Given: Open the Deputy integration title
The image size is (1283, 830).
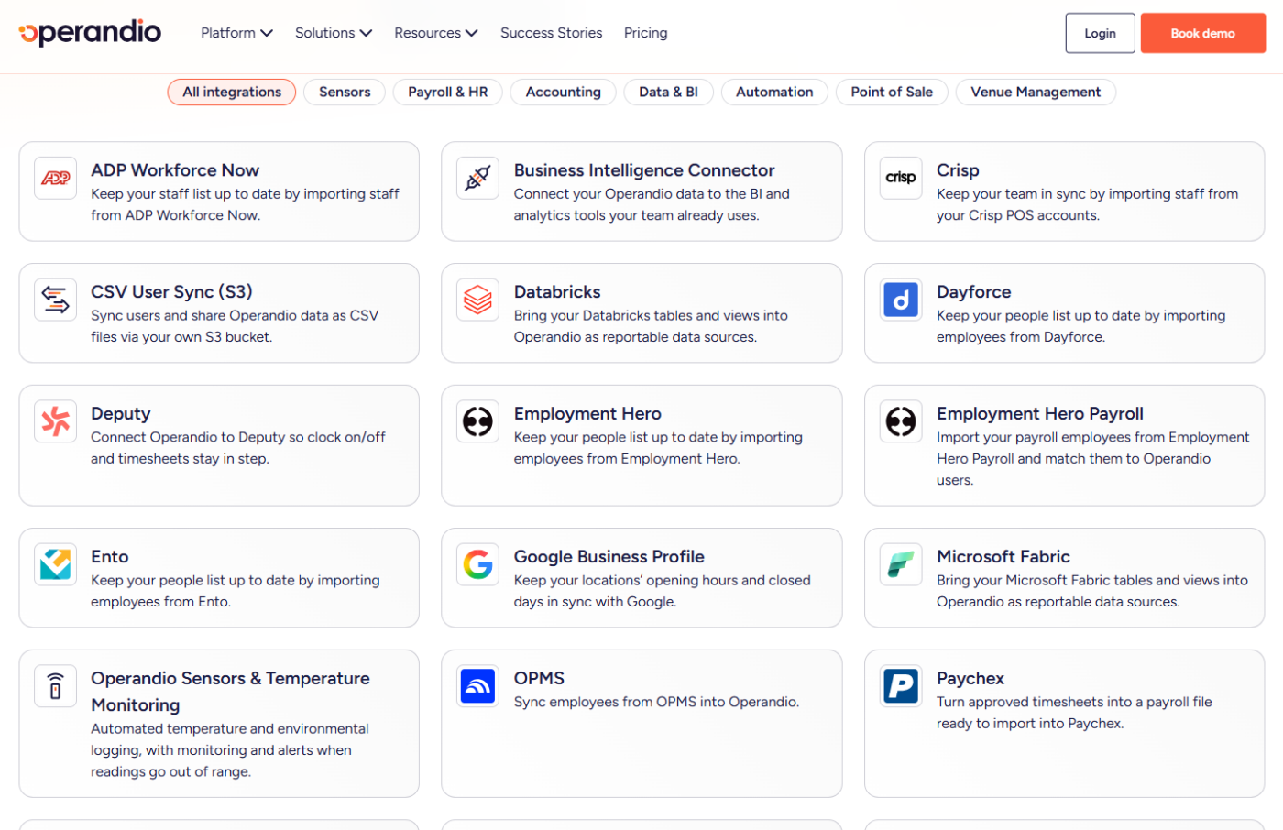Looking at the screenshot, I should (121, 414).
